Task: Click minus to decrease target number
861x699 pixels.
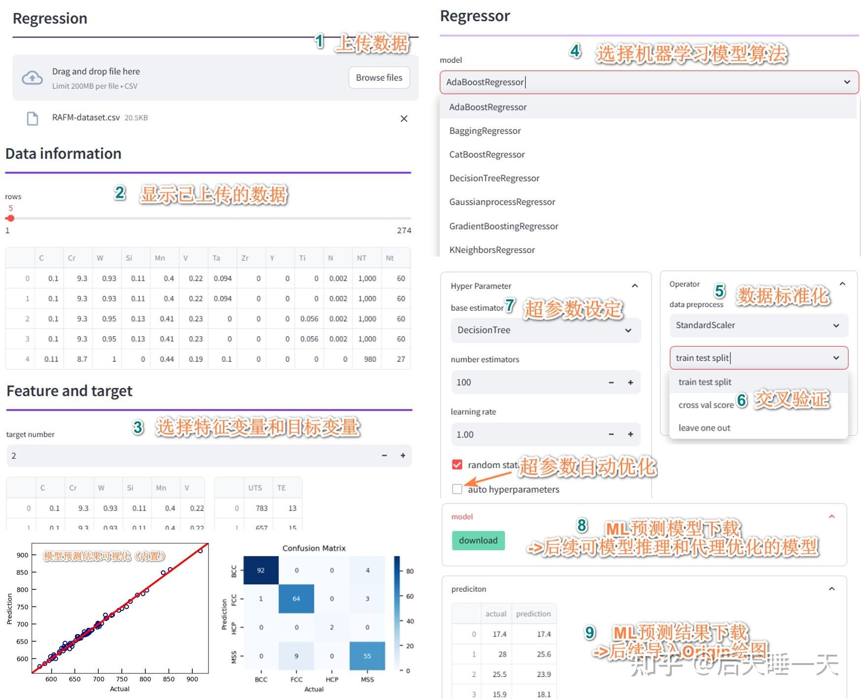Action: 385,455
